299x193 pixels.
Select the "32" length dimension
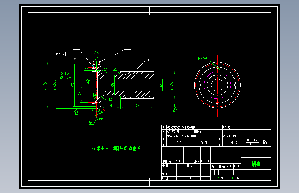[111, 105]
